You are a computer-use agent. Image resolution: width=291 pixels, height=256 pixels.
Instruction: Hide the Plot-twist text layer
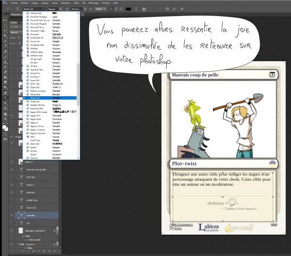click(x=12, y=192)
